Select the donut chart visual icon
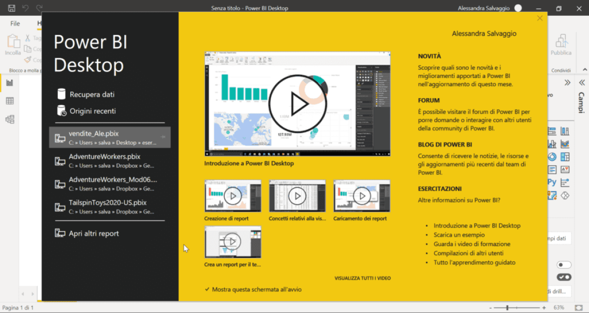The width and height of the screenshot is (589, 313). (x=552, y=157)
